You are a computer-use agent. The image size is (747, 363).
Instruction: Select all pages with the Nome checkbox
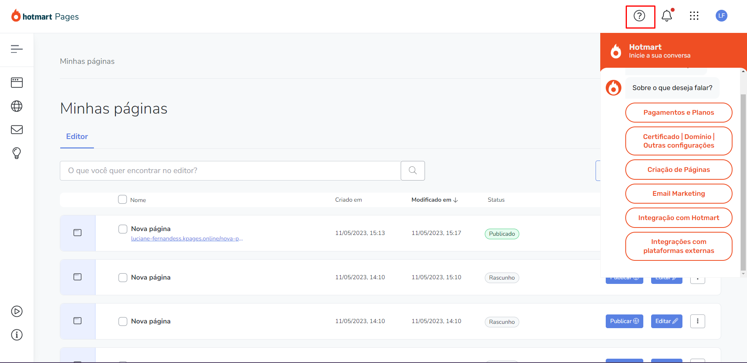[x=122, y=199]
